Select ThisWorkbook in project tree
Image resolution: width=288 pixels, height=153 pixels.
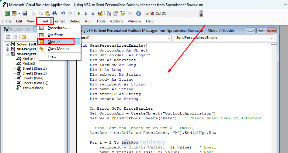point(33,88)
